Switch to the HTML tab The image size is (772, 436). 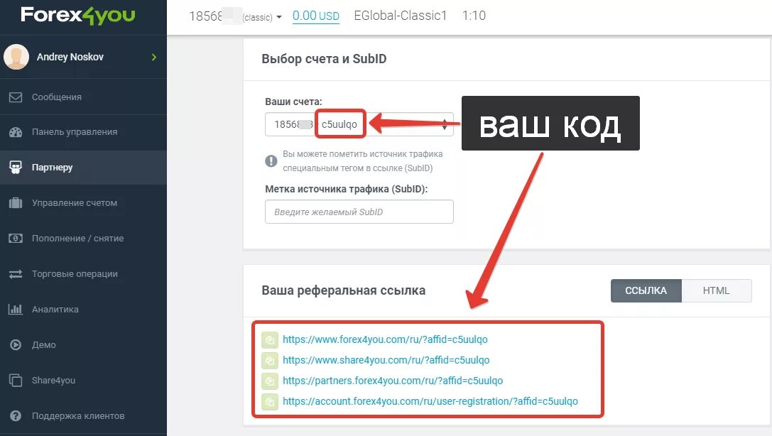pos(717,290)
